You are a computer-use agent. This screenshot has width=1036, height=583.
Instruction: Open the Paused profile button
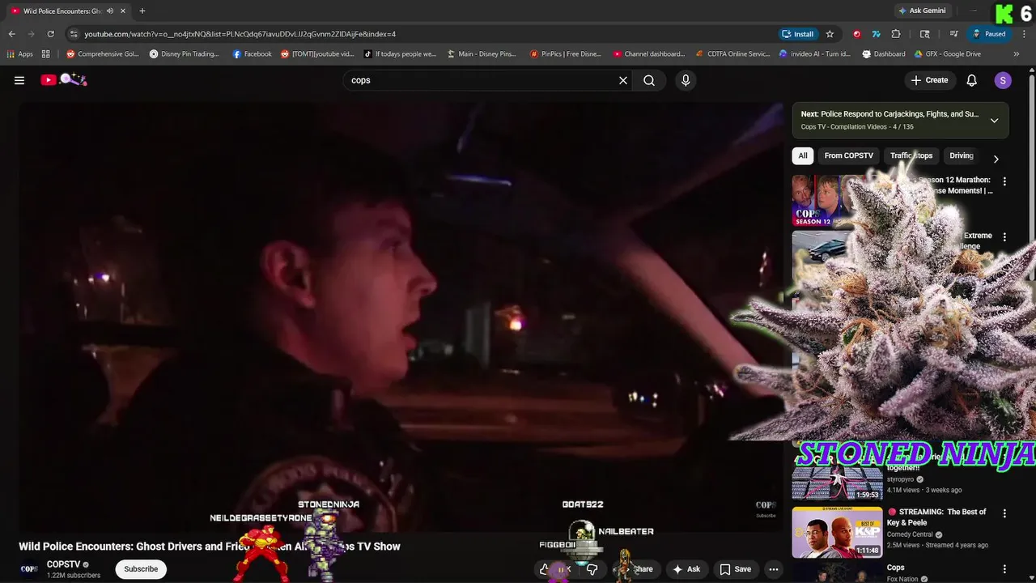989,34
